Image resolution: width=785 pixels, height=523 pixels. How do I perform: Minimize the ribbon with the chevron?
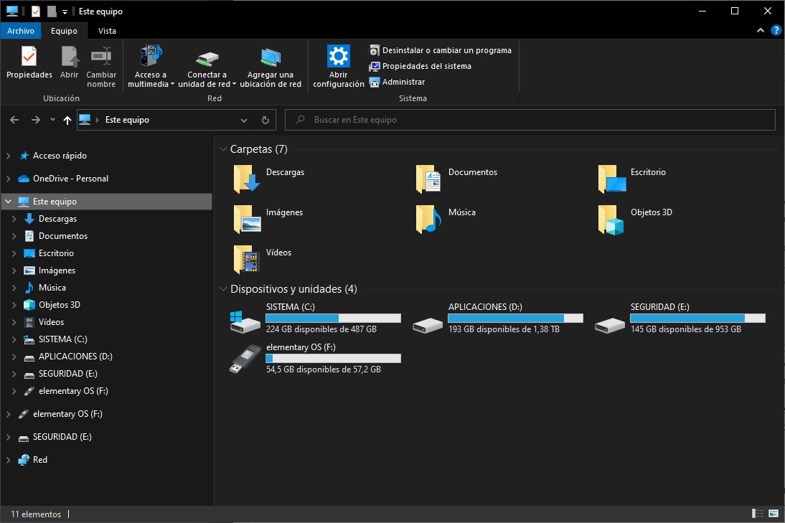tap(761, 31)
